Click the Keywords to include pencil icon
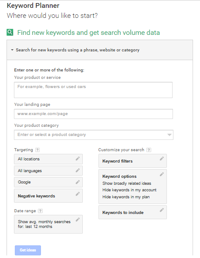 162,210
